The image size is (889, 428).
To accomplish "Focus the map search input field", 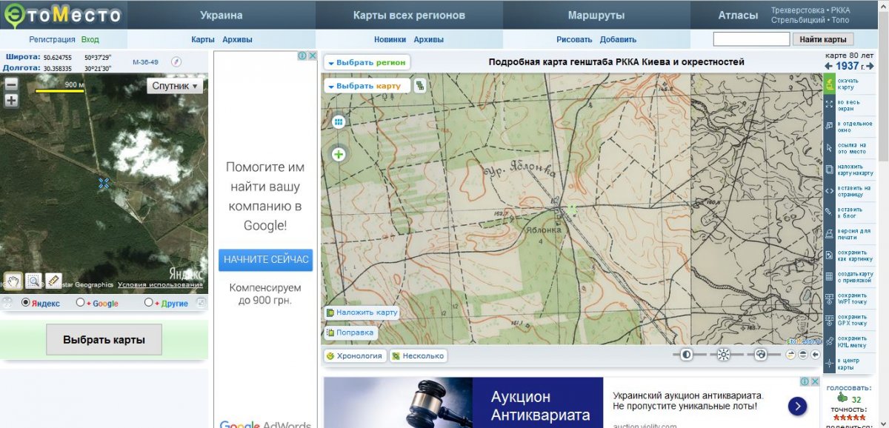I will click(751, 39).
